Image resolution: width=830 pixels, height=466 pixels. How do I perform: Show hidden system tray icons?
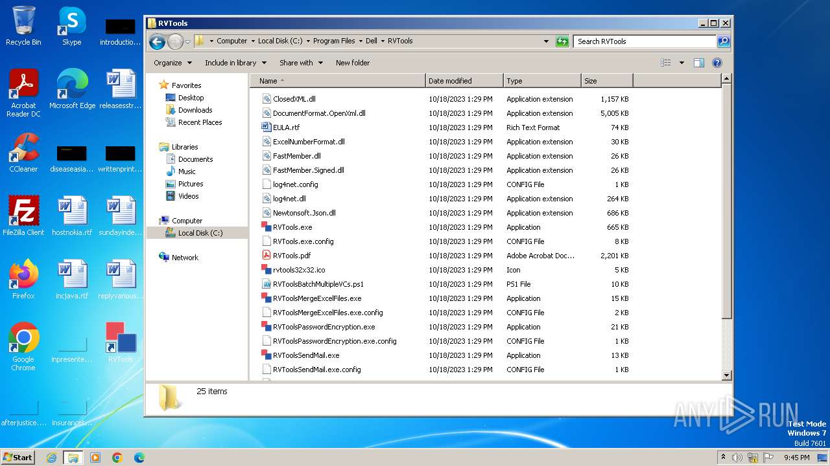coord(723,458)
